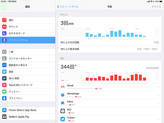
Task: Tap the 一般 gear icon
Action: pyautogui.click(x=4, y=52)
